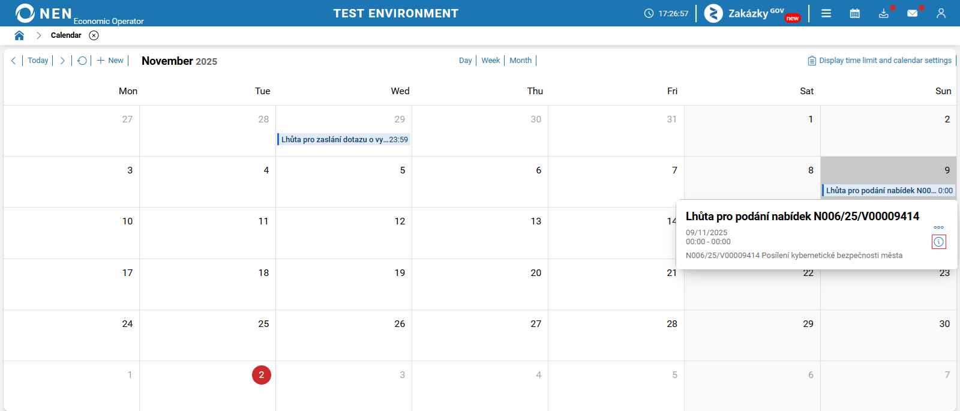Screen dimensions: 960x411
Task: Click the Mon column header
Action: click(128, 91)
